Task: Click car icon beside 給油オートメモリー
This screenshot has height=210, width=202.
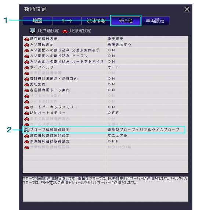Action: point(26,113)
